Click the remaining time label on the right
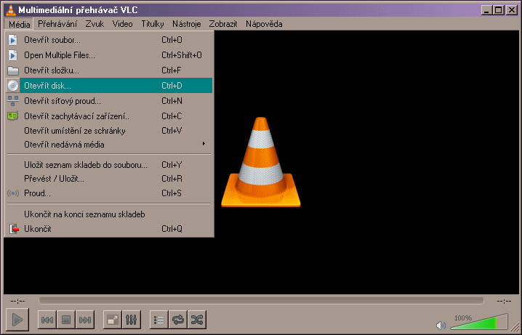Viewport: 522px width, 335px height. click(504, 301)
